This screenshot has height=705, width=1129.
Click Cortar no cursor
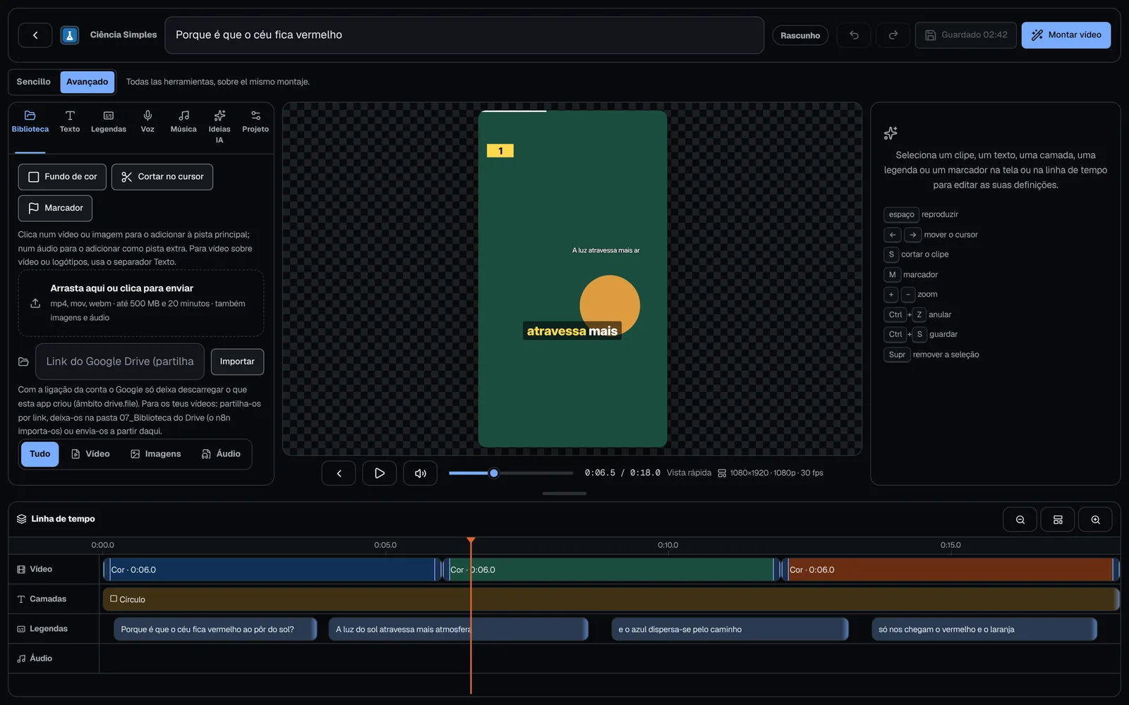coord(162,177)
